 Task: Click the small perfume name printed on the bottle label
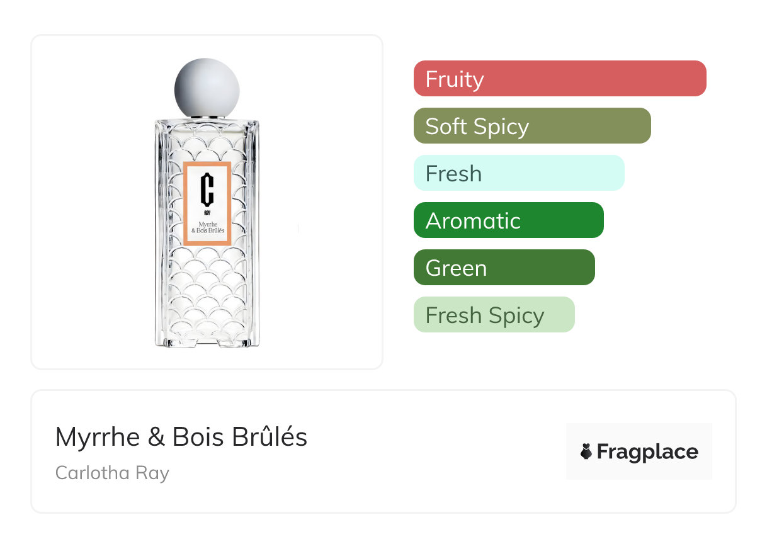[207, 227]
